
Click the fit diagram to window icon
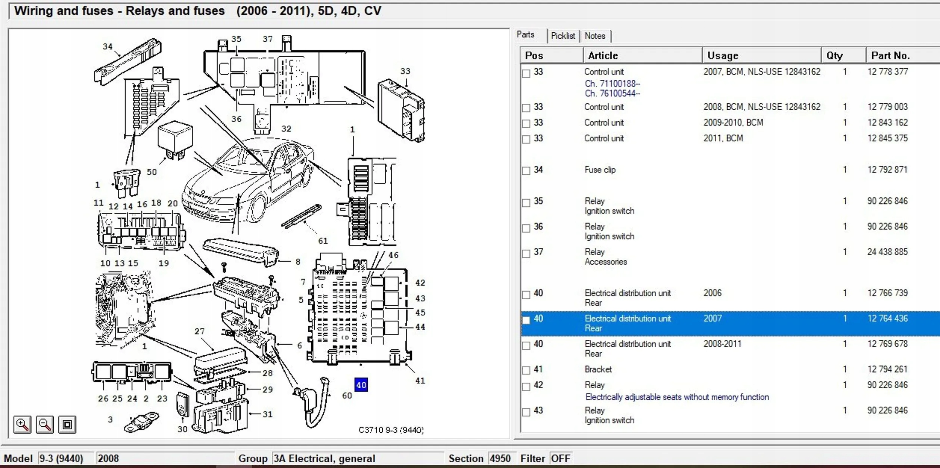pyautogui.click(x=67, y=425)
